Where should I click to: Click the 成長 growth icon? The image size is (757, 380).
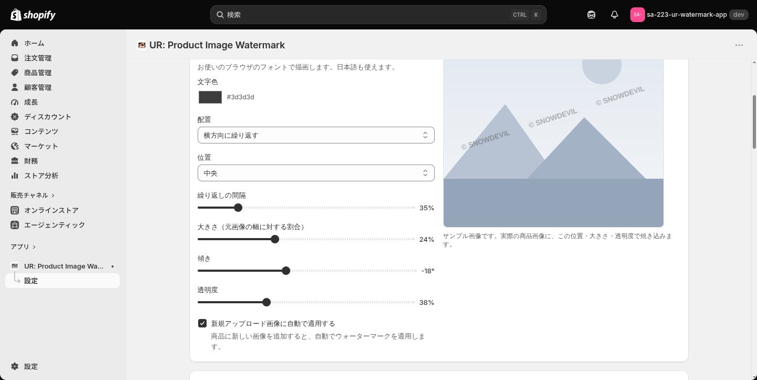pyautogui.click(x=15, y=102)
